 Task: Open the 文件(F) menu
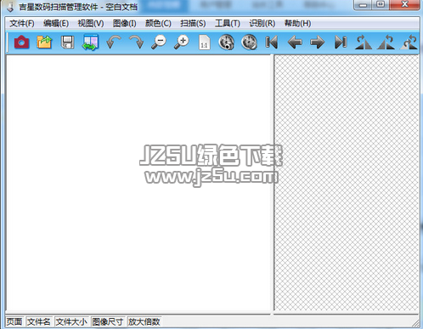pyautogui.click(x=22, y=23)
